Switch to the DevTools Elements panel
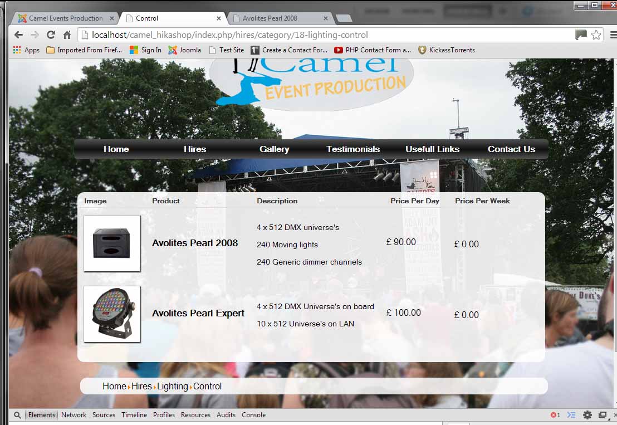This screenshot has width=617, height=425. (x=42, y=415)
